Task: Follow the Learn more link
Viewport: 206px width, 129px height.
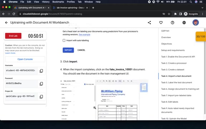Action: [10, 53]
